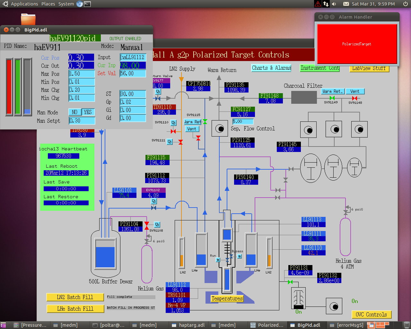Click the ST field showing 30.00

coord(133,94)
